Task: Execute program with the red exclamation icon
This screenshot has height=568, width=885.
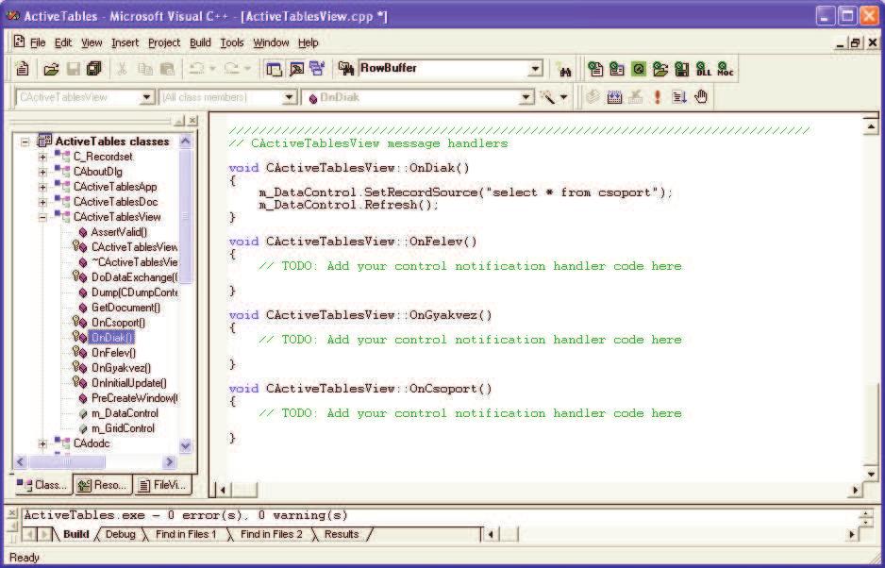Action: click(658, 97)
